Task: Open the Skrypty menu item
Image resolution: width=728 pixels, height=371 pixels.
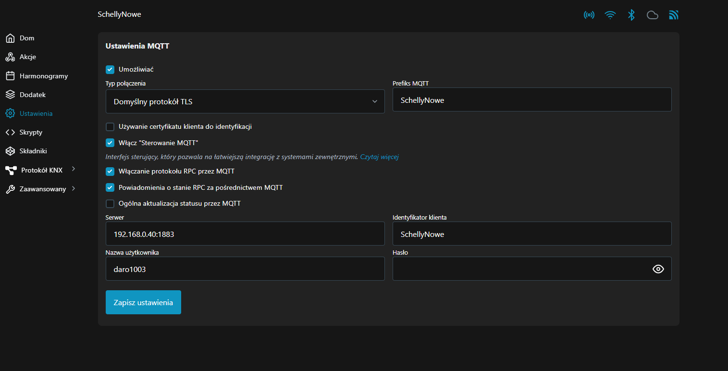Action: tap(31, 132)
